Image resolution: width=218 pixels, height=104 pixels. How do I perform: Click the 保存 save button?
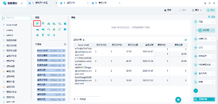pos(211,10)
